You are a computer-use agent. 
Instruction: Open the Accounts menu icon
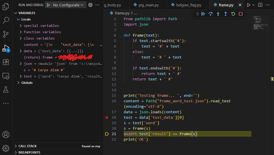coord(6,135)
